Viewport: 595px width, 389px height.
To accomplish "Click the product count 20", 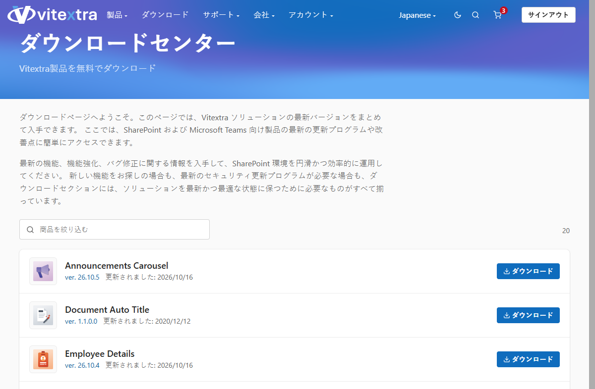I will point(566,231).
